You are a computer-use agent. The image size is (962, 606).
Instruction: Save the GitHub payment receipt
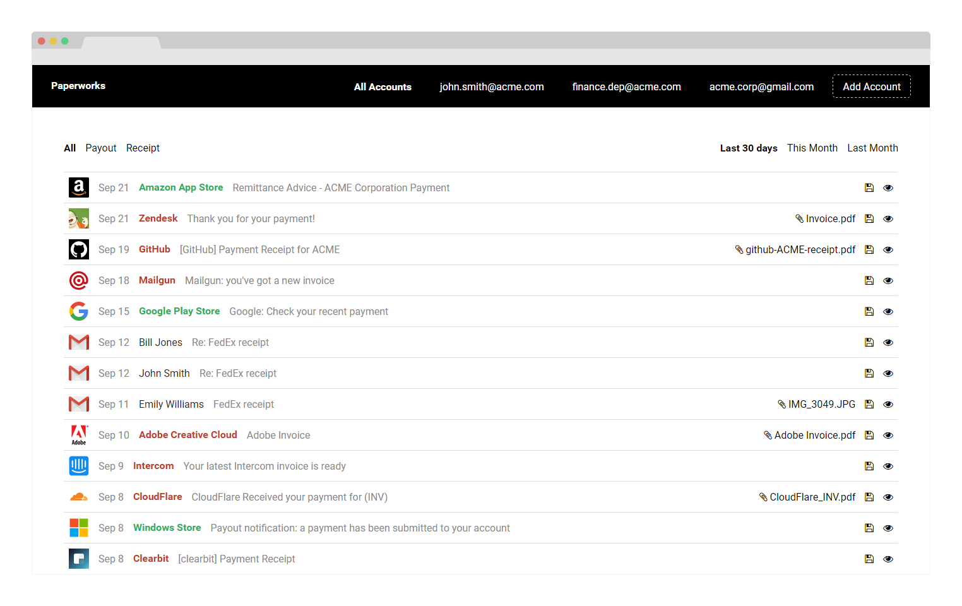point(869,249)
